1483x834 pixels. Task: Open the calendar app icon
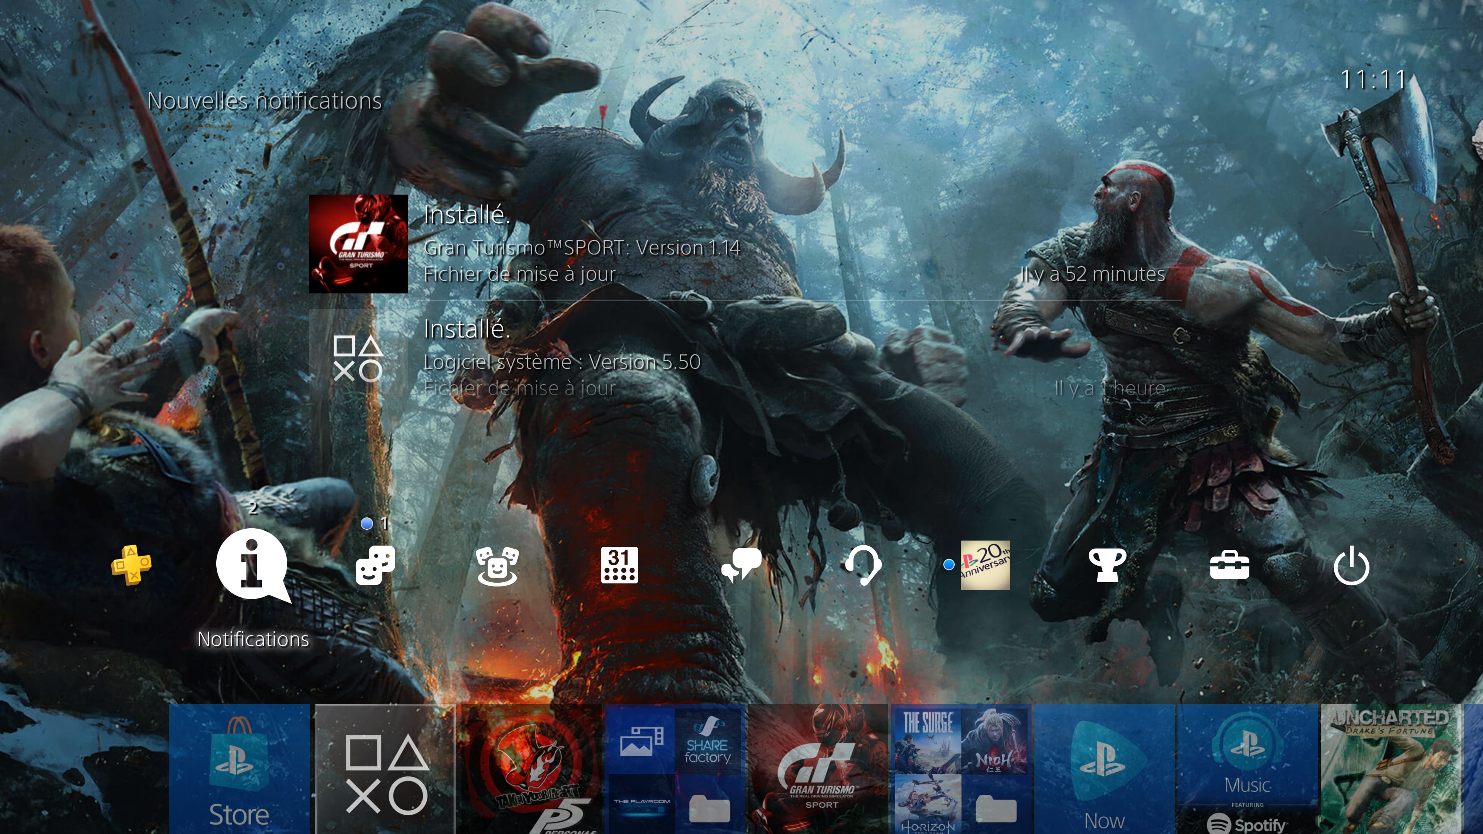(x=619, y=563)
